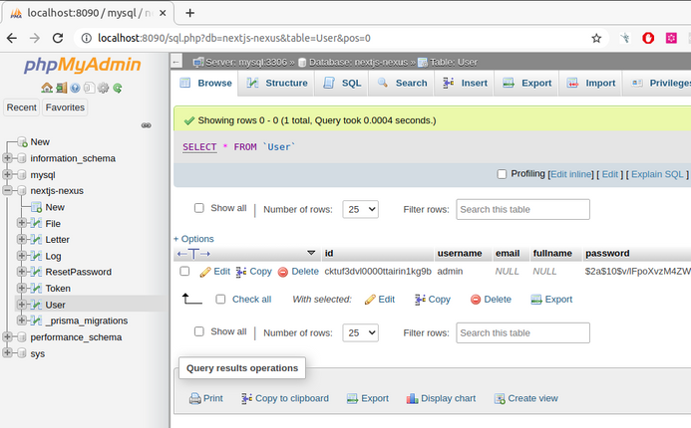The image size is (691, 428).
Task: Click the red Delete icon in admin row
Action: (x=283, y=273)
